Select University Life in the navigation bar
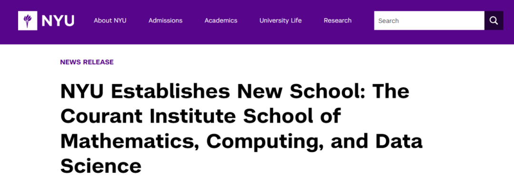Screen dimensions: 514x192 pyautogui.click(x=280, y=20)
